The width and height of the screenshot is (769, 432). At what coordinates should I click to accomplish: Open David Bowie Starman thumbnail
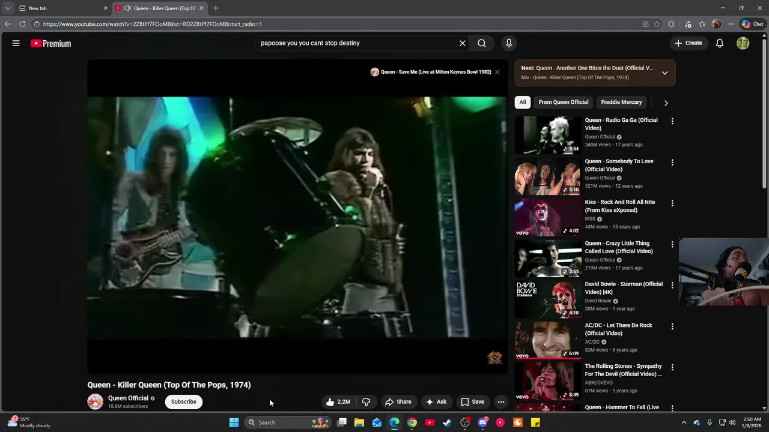548,299
